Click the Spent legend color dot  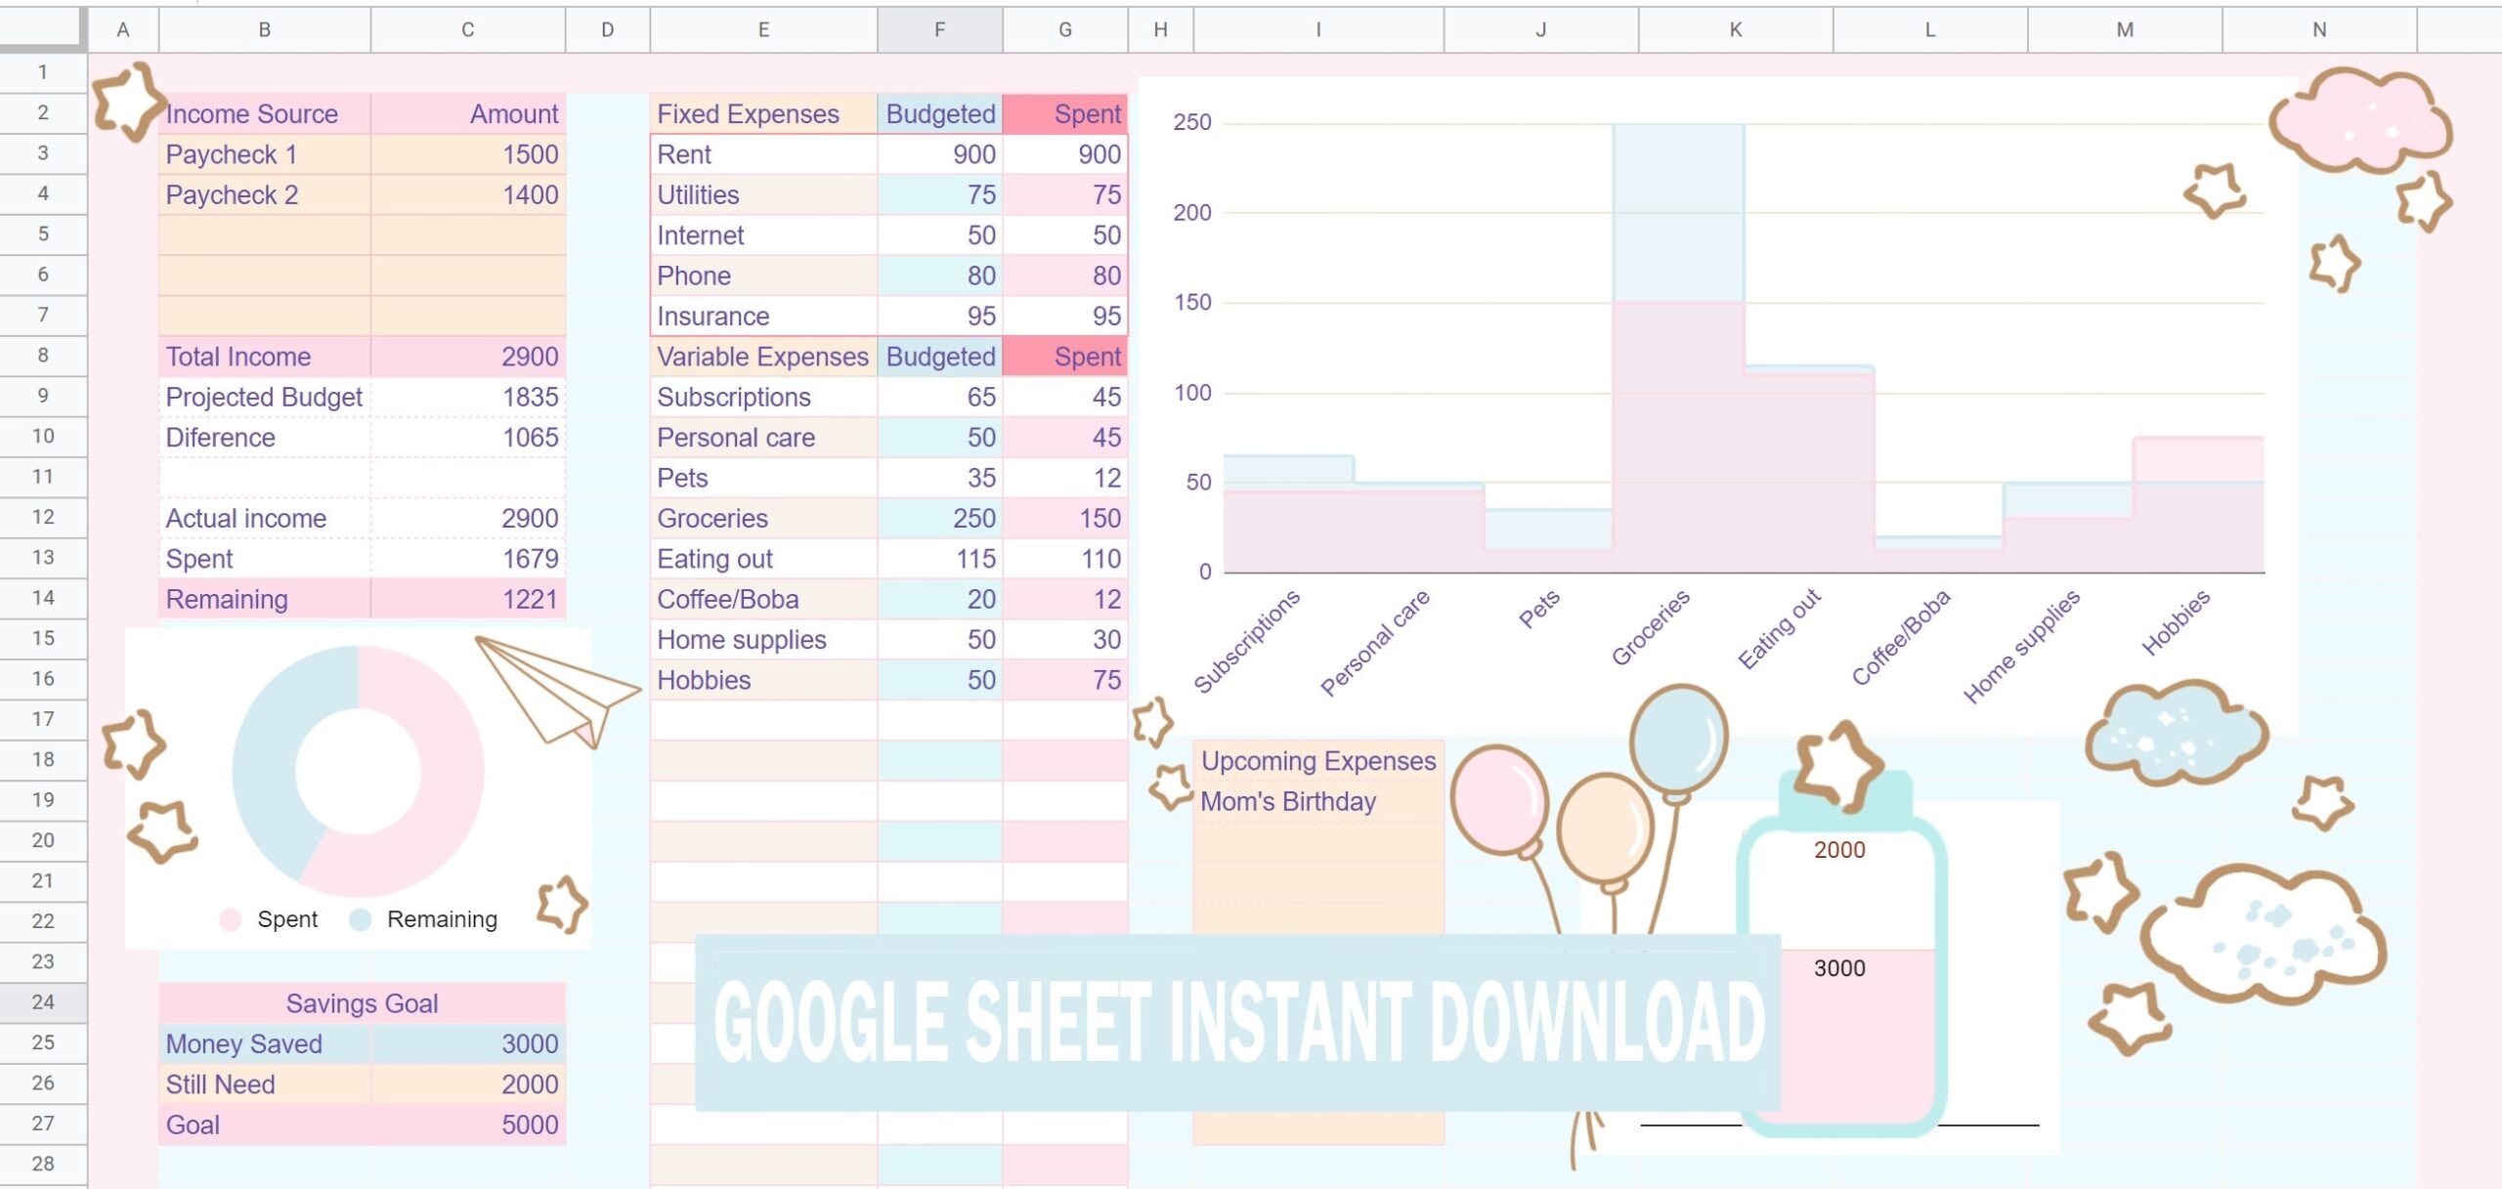[231, 919]
